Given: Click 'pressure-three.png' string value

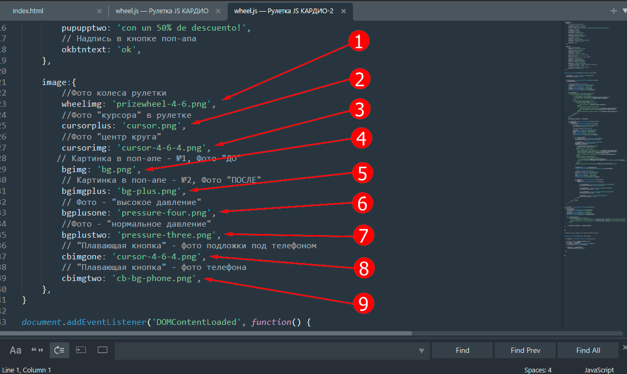Looking at the screenshot, I should 167,235.
